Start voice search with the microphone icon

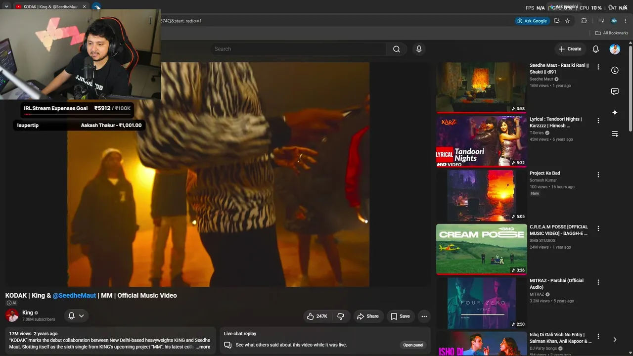click(x=419, y=49)
